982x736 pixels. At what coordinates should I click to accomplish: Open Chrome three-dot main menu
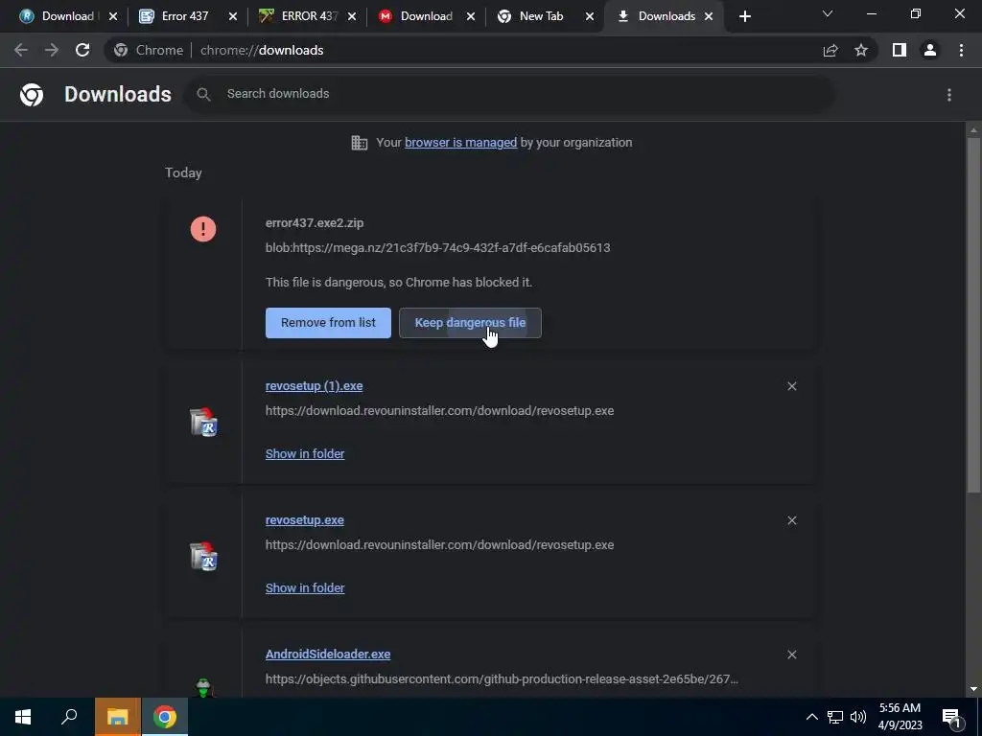point(961,50)
